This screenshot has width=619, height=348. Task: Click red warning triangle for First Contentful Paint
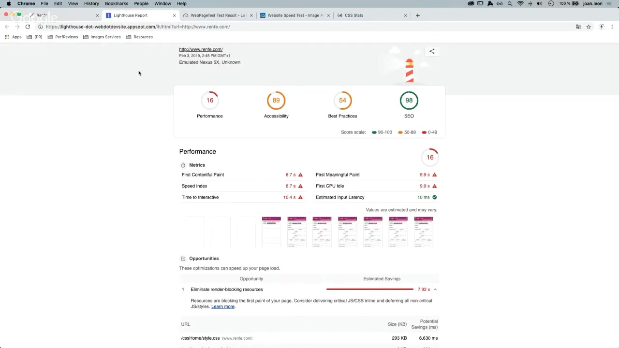300,174
